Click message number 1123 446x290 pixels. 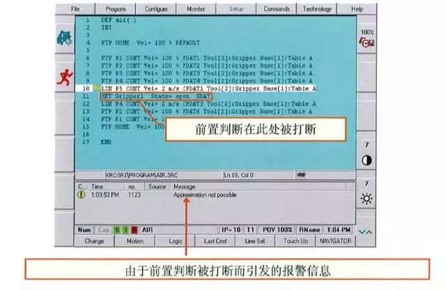(134, 195)
